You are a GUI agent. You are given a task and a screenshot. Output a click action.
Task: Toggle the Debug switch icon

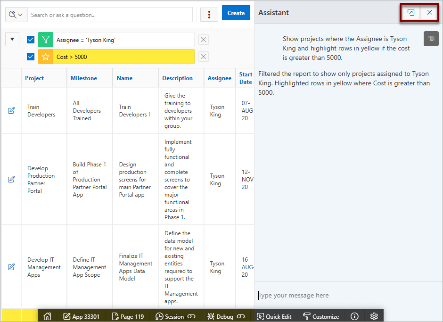[x=241, y=316]
